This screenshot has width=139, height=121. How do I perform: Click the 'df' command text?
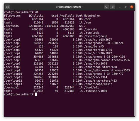coord(37,12)
